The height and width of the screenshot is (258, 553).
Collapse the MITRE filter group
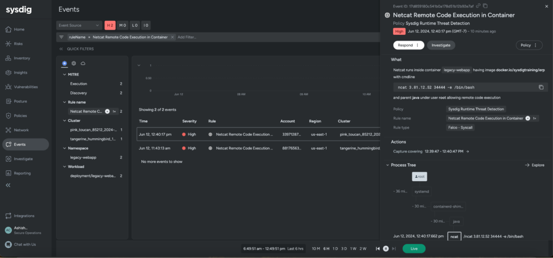(x=64, y=75)
